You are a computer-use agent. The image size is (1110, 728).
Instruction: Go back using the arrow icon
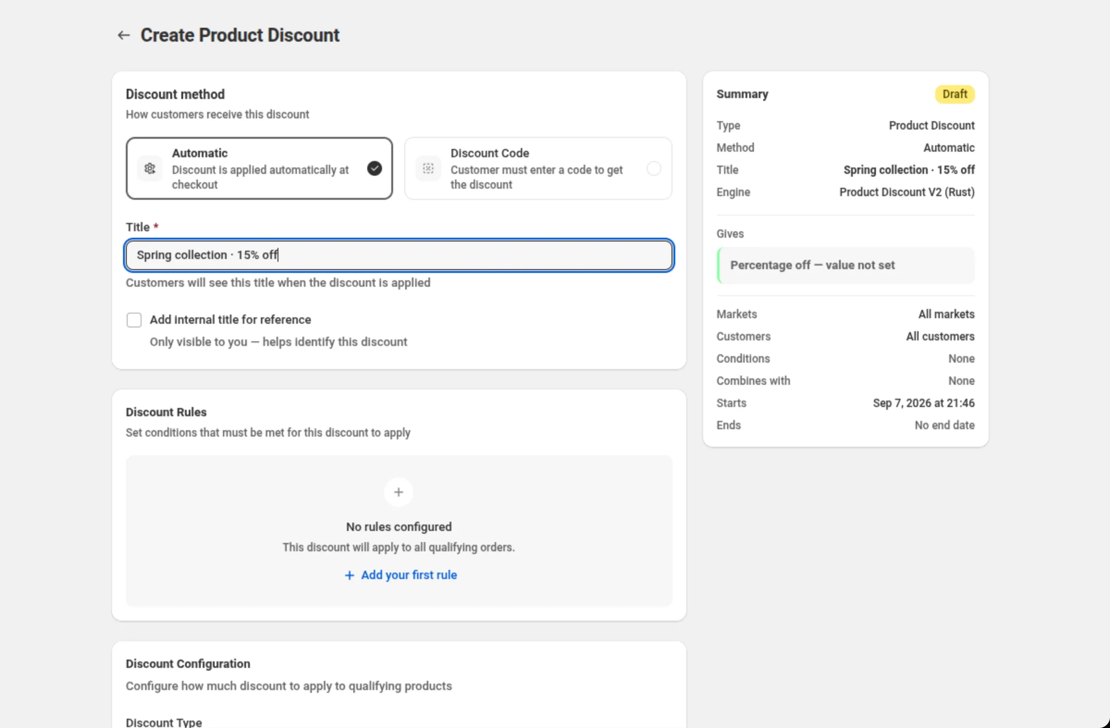123,35
